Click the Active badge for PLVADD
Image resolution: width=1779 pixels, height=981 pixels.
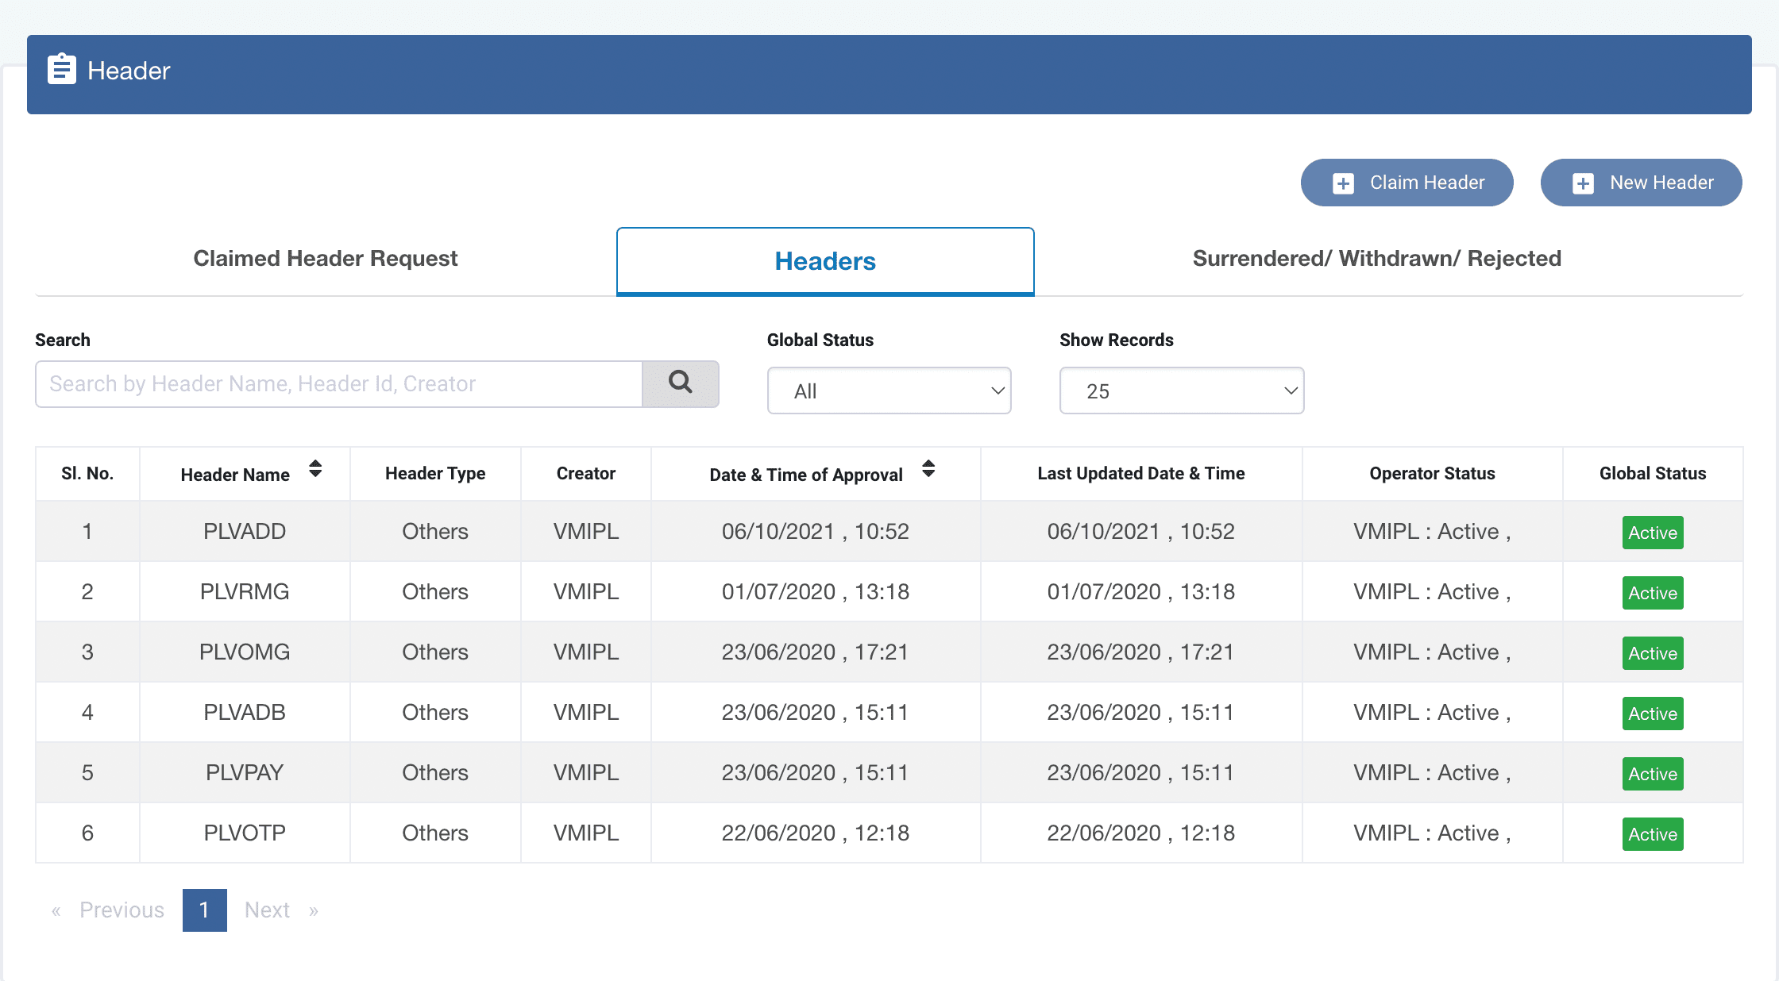click(1653, 533)
